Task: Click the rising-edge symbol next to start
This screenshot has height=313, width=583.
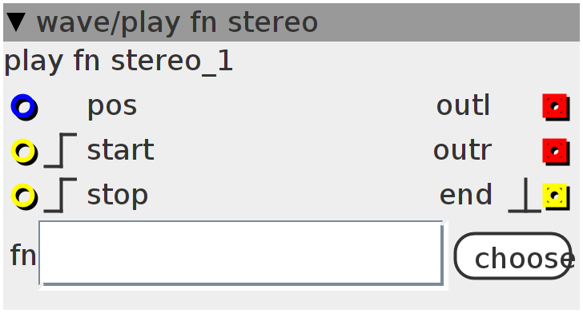Action: [x=60, y=150]
